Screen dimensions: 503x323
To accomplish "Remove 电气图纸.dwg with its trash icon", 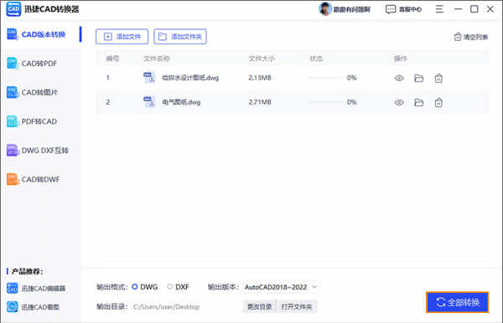I will [x=438, y=102].
